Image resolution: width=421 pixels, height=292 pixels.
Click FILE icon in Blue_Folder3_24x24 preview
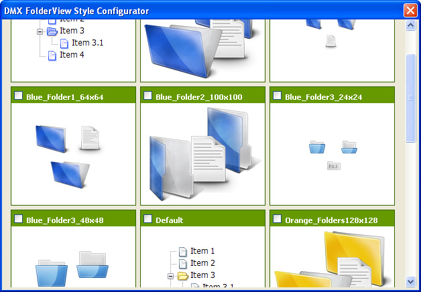(334, 165)
